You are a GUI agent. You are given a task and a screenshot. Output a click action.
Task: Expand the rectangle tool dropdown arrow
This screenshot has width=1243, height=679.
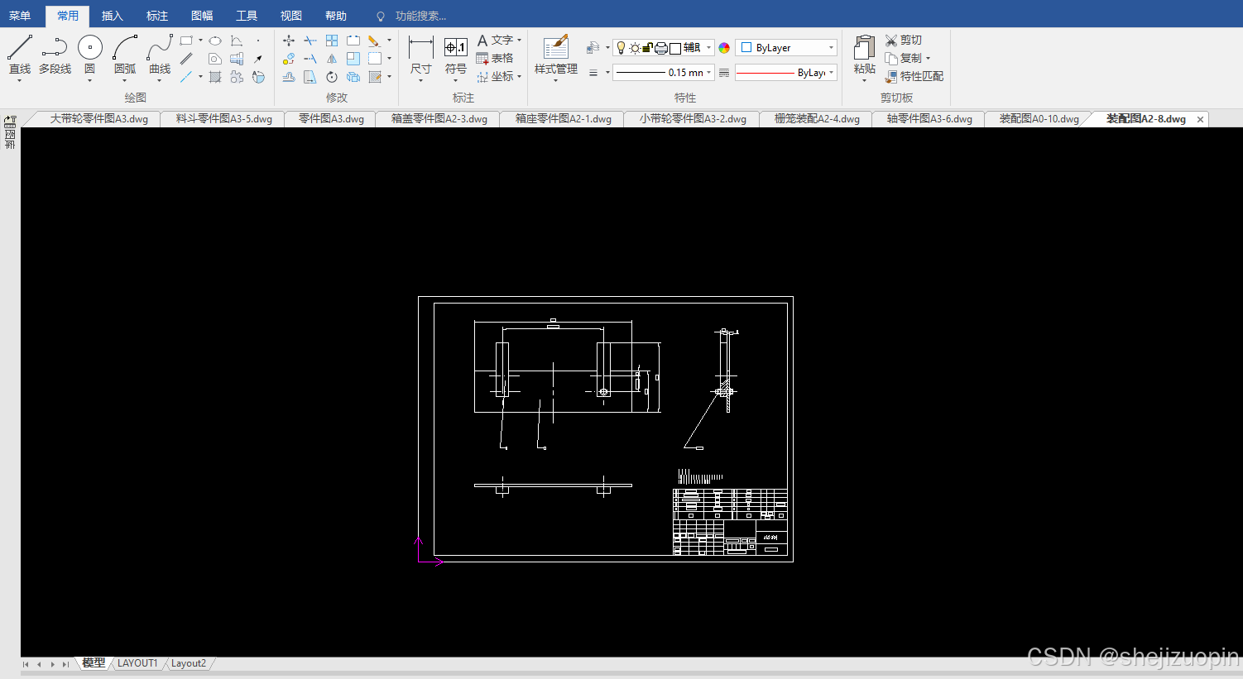[x=200, y=41]
